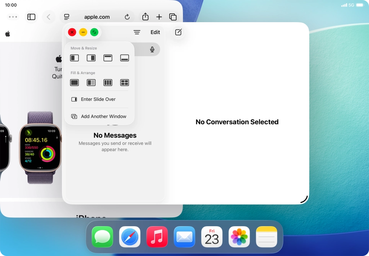The width and height of the screenshot is (369, 256).
Task: Select the three-column window arrangement
Action: 108,83
